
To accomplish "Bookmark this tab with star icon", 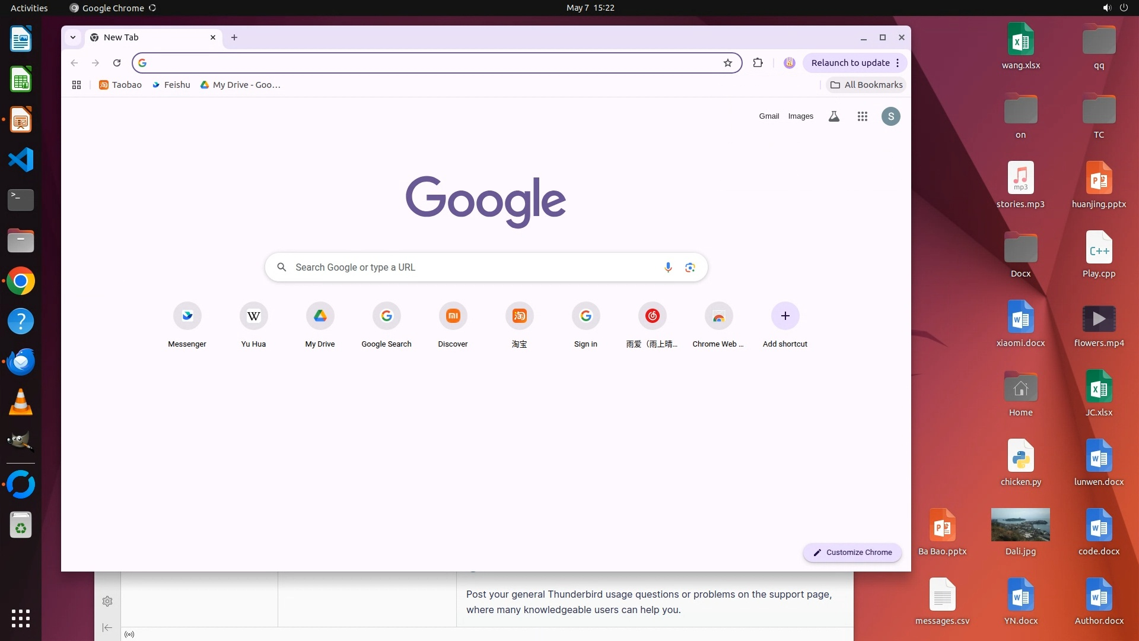I will click(728, 63).
